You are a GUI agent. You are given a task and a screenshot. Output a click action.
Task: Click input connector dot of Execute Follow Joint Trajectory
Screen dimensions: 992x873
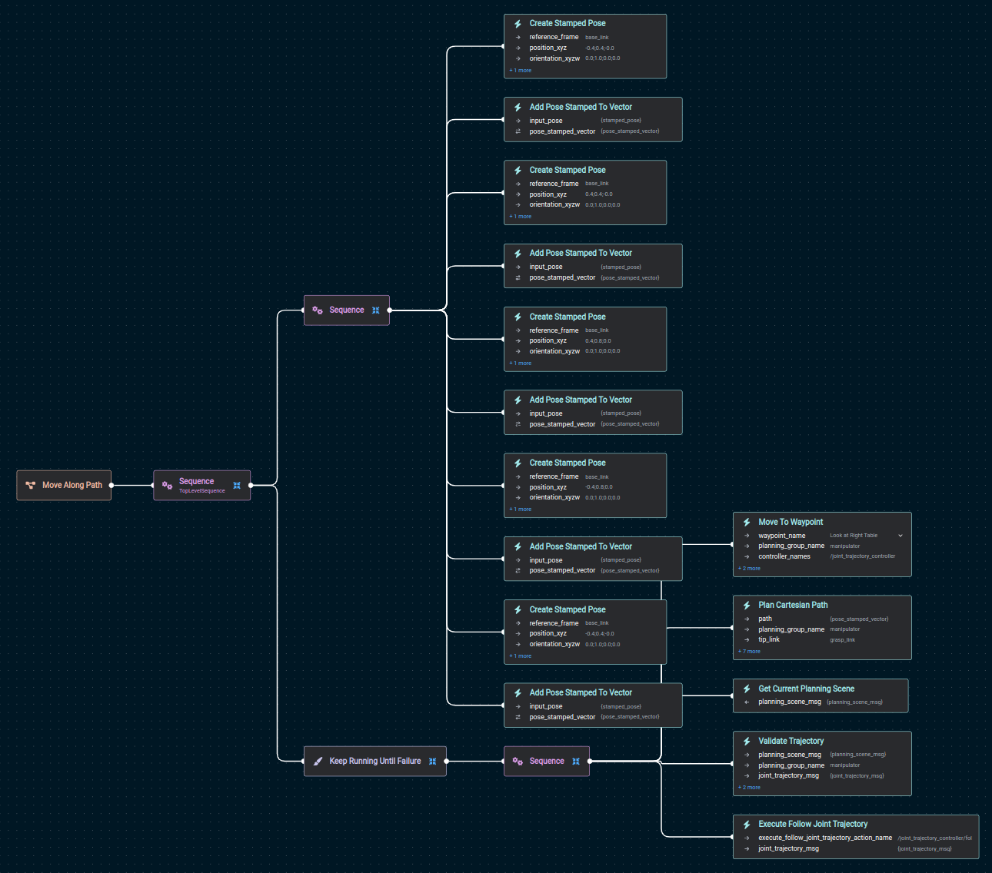coord(733,837)
